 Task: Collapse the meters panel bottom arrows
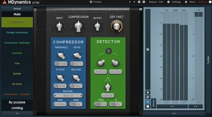(x=174, y=113)
